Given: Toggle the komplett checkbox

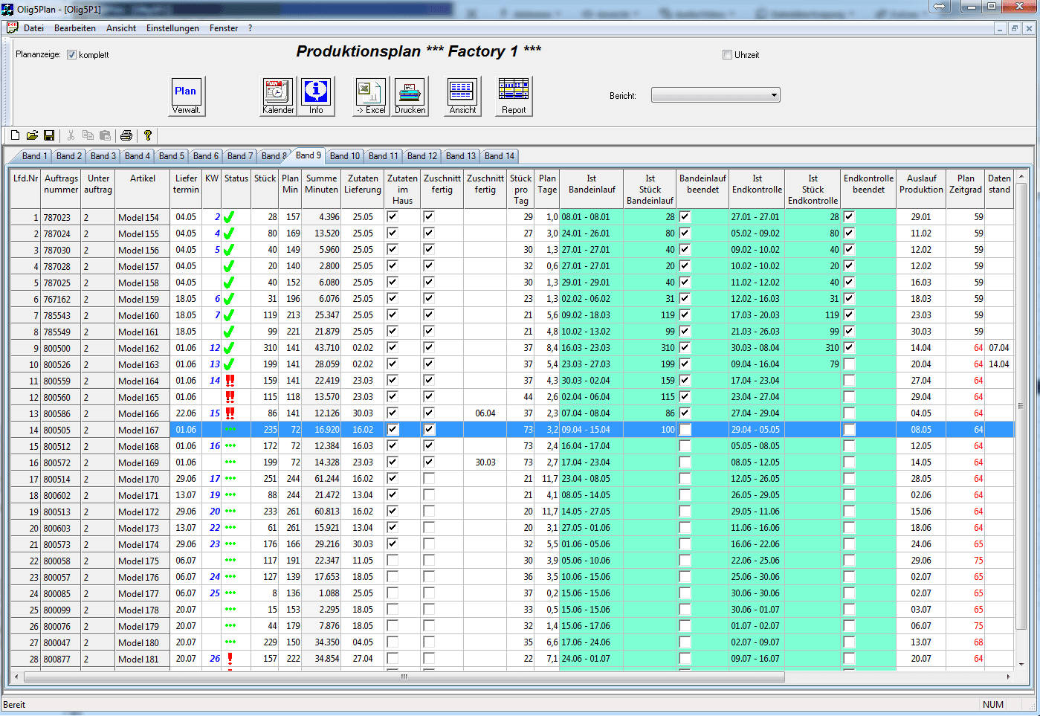Looking at the screenshot, I should (x=72, y=55).
